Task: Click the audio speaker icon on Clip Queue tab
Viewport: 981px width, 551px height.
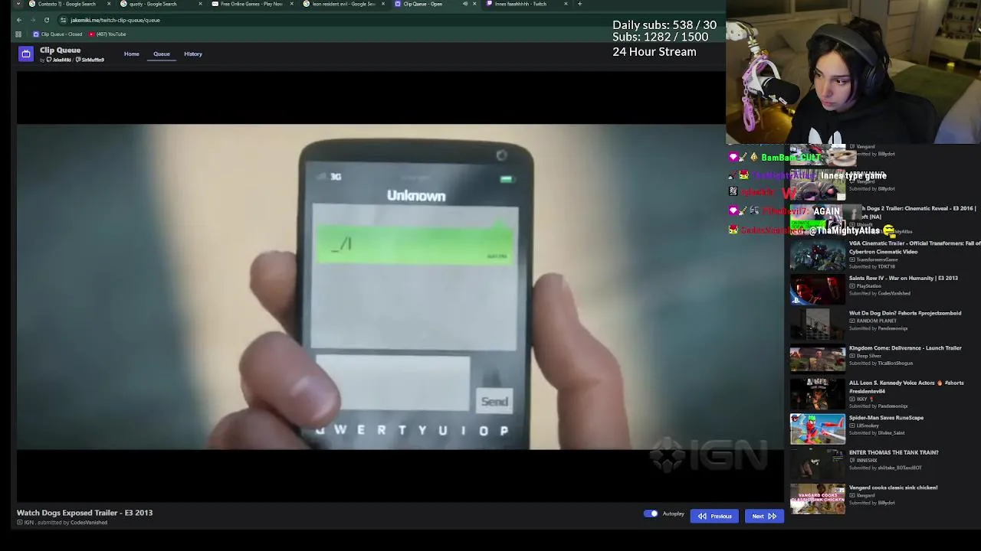Action: [464, 4]
